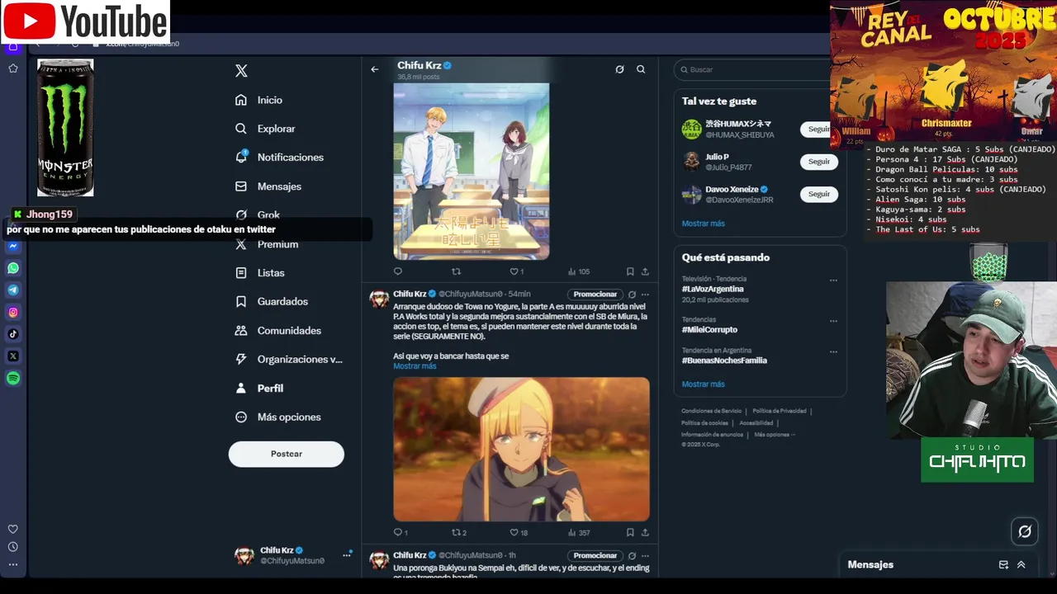This screenshot has width=1057, height=594.
Task: Click Mostrar más under Tal vez te guste
Action: point(703,224)
